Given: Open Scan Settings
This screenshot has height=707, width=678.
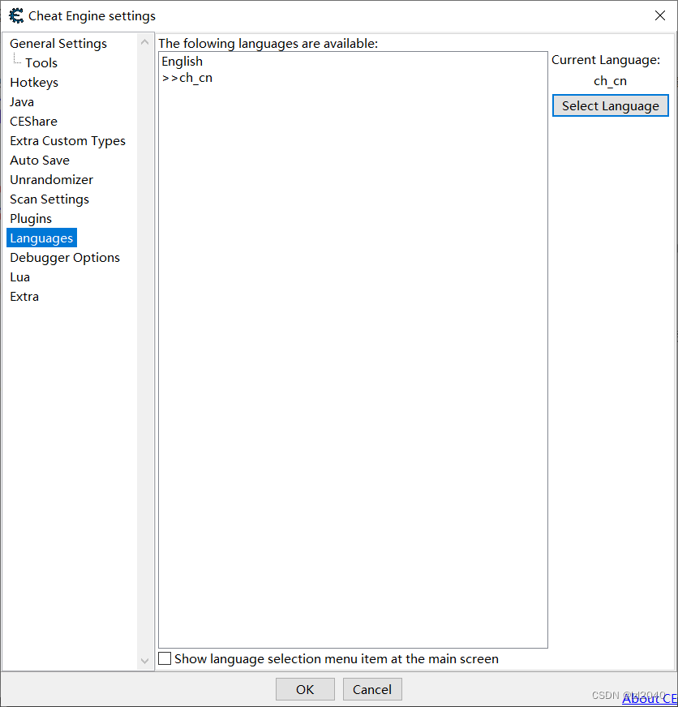Looking at the screenshot, I should [49, 199].
